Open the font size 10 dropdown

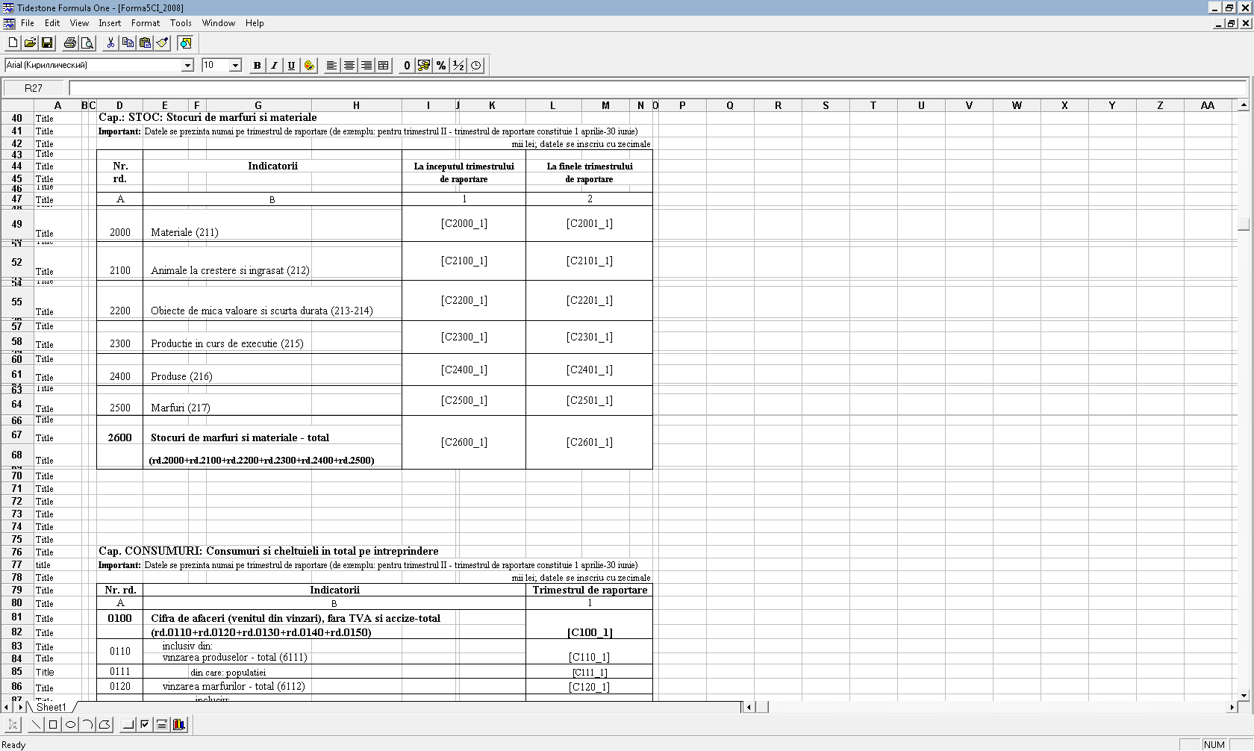coord(235,66)
